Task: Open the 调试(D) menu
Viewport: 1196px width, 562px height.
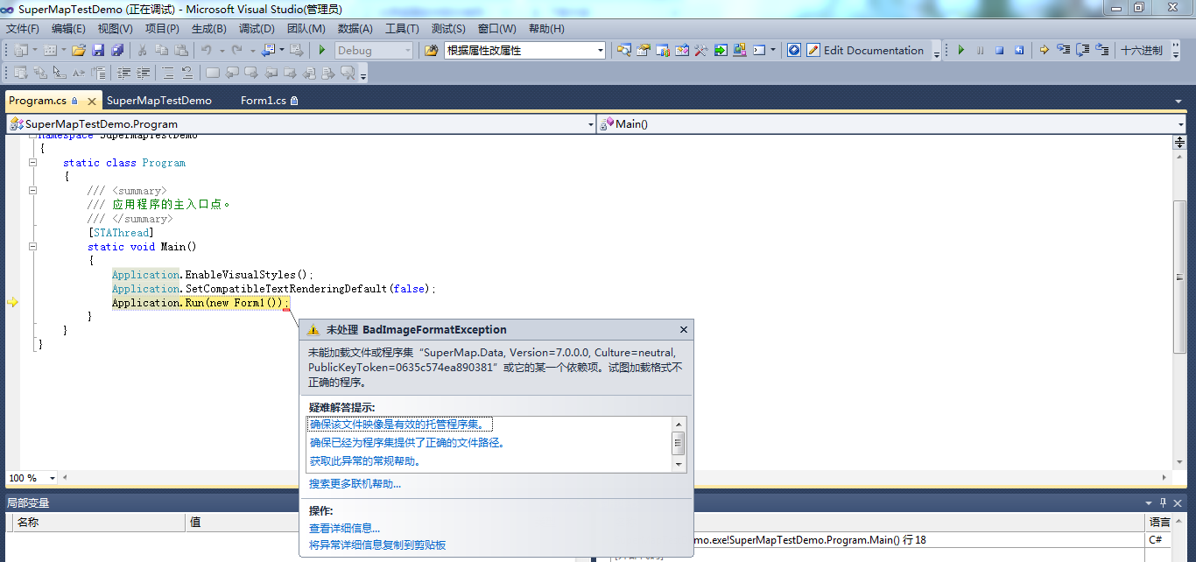Action: tap(257, 29)
